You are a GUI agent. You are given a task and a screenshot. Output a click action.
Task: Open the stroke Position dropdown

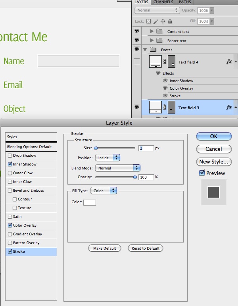(107, 158)
